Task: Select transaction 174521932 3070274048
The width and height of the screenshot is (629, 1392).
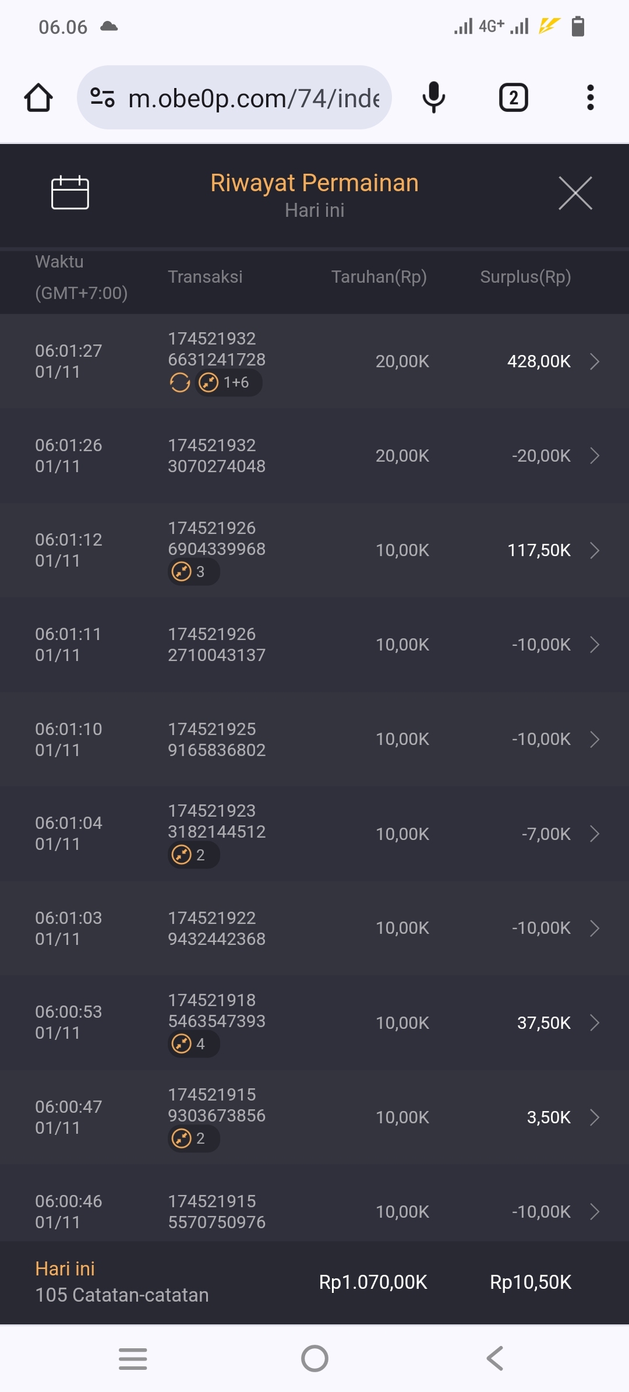Action: click(314, 456)
